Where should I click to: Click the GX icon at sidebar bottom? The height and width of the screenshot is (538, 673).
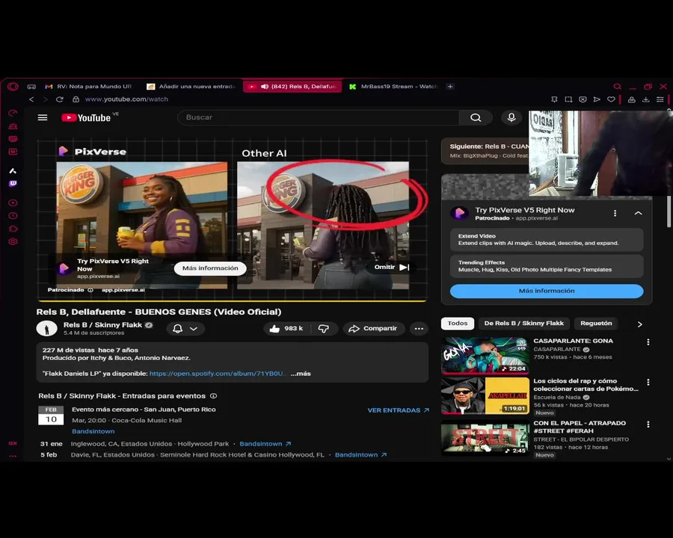coord(13,443)
